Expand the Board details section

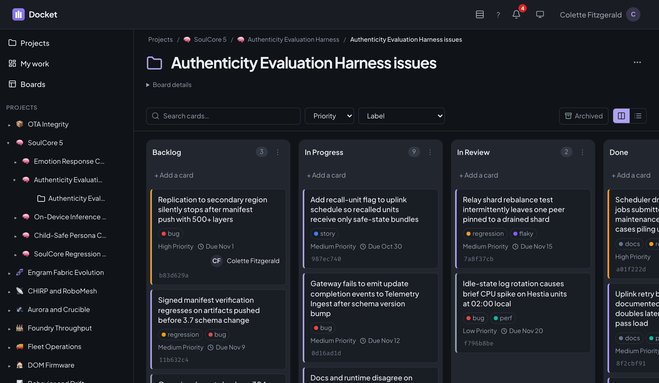[x=169, y=85]
